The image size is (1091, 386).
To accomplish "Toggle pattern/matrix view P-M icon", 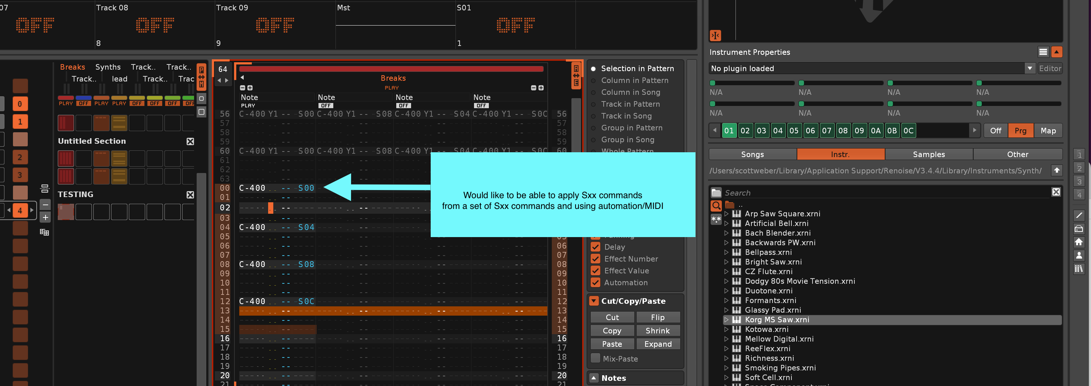I will tap(201, 77).
